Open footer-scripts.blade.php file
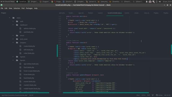 point(32,71)
